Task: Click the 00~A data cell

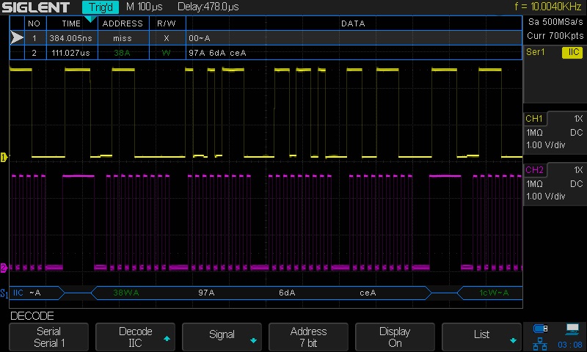Action: (353, 38)
